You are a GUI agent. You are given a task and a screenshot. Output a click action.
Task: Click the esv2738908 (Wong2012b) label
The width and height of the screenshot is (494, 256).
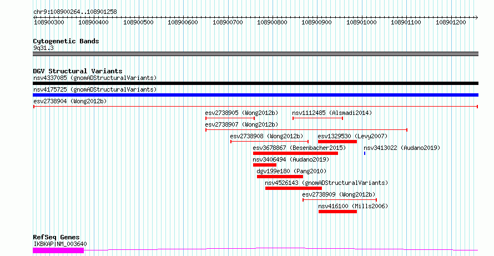[x=266, y=136]
